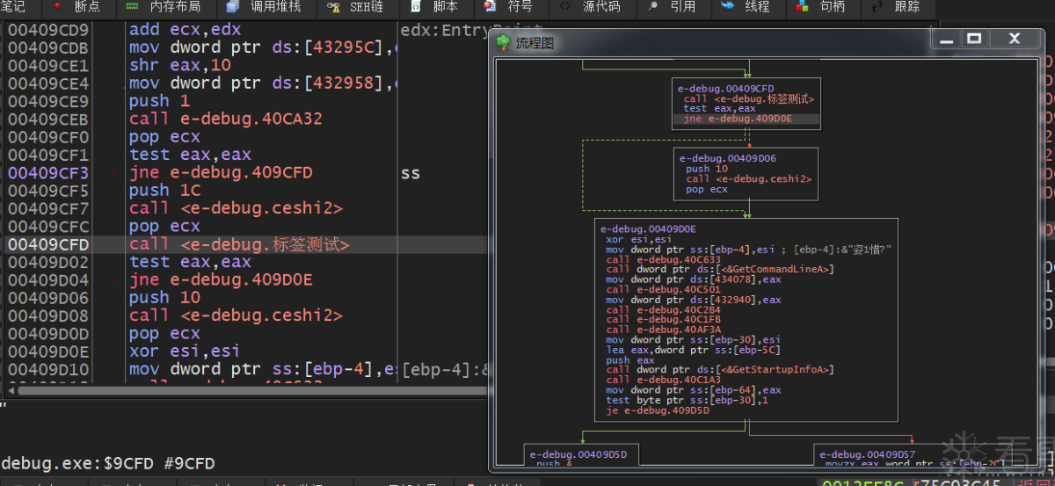Switch to the 调用堆栈 call stack tab
1055x486 pixels.
(266, 6)
